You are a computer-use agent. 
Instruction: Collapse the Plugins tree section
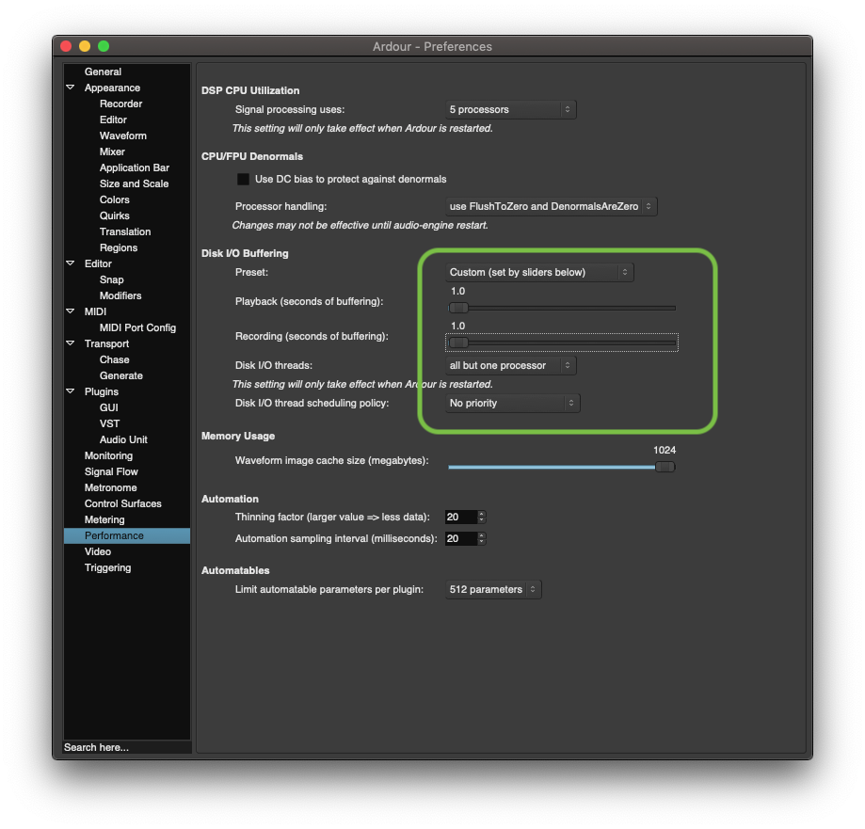[x=71, y=392]
